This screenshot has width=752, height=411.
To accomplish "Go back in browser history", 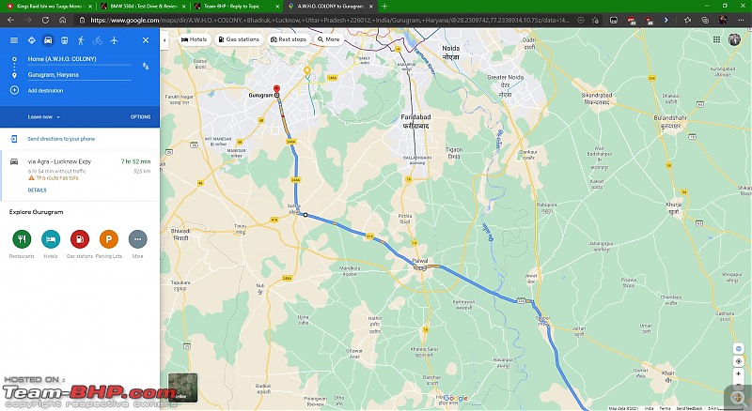I will pos(10,20).
